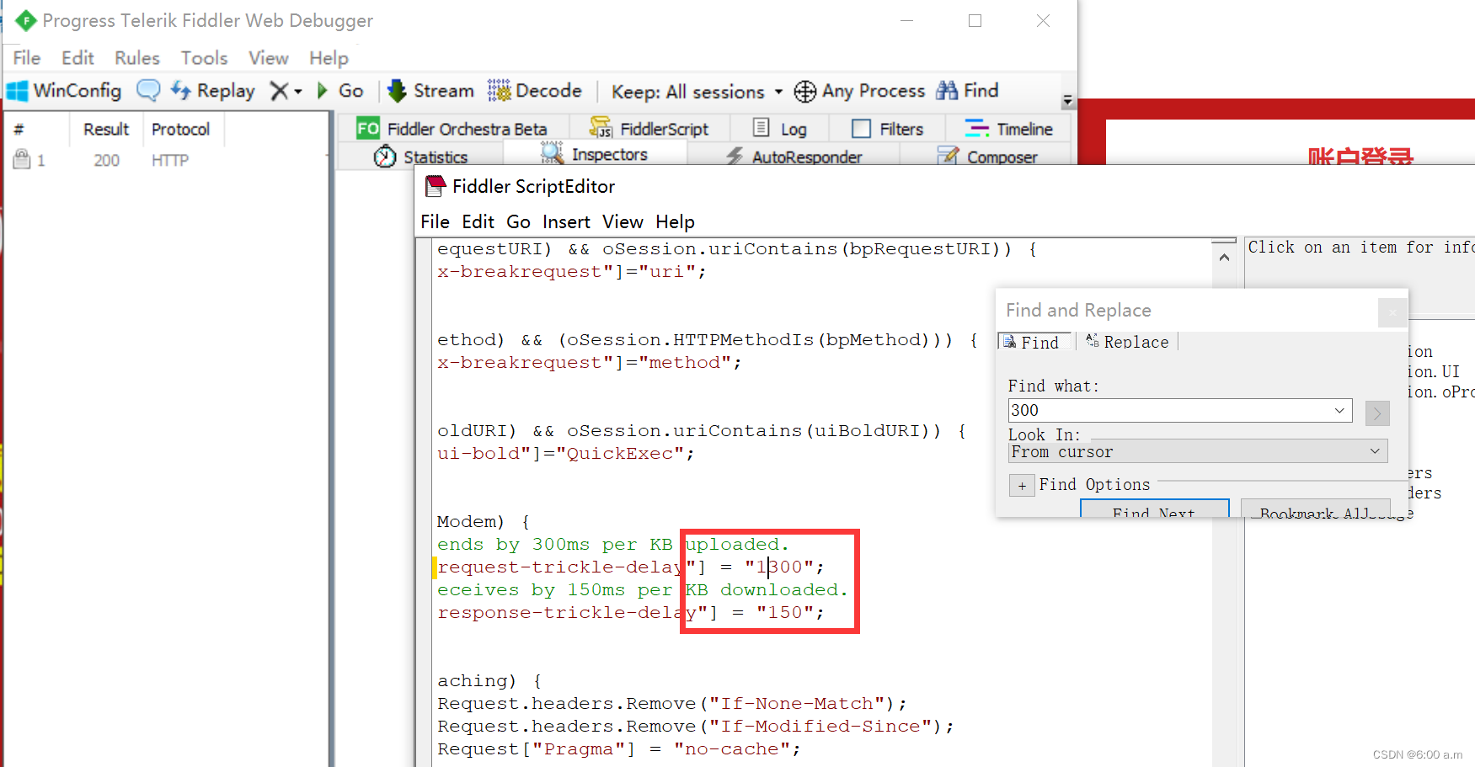Open ScriptEditor File menu
Image resolution: width=1475 pixels, height=767 pixels.
coord(435,221)
